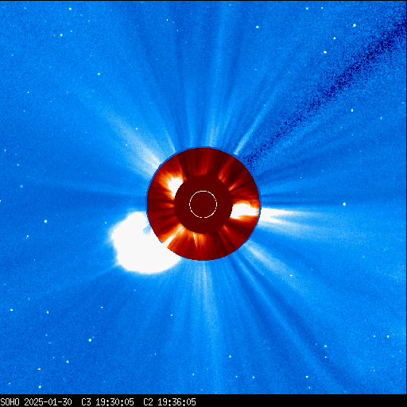407x407 pixels.
Task: Click the bright star left of the CME cloud
Action: coord(45,221)
